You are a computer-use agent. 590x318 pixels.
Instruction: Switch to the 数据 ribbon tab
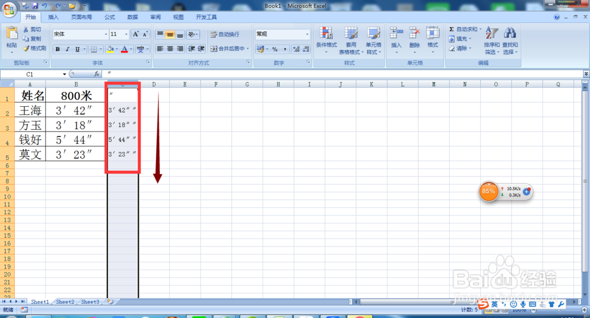(132, 17)
